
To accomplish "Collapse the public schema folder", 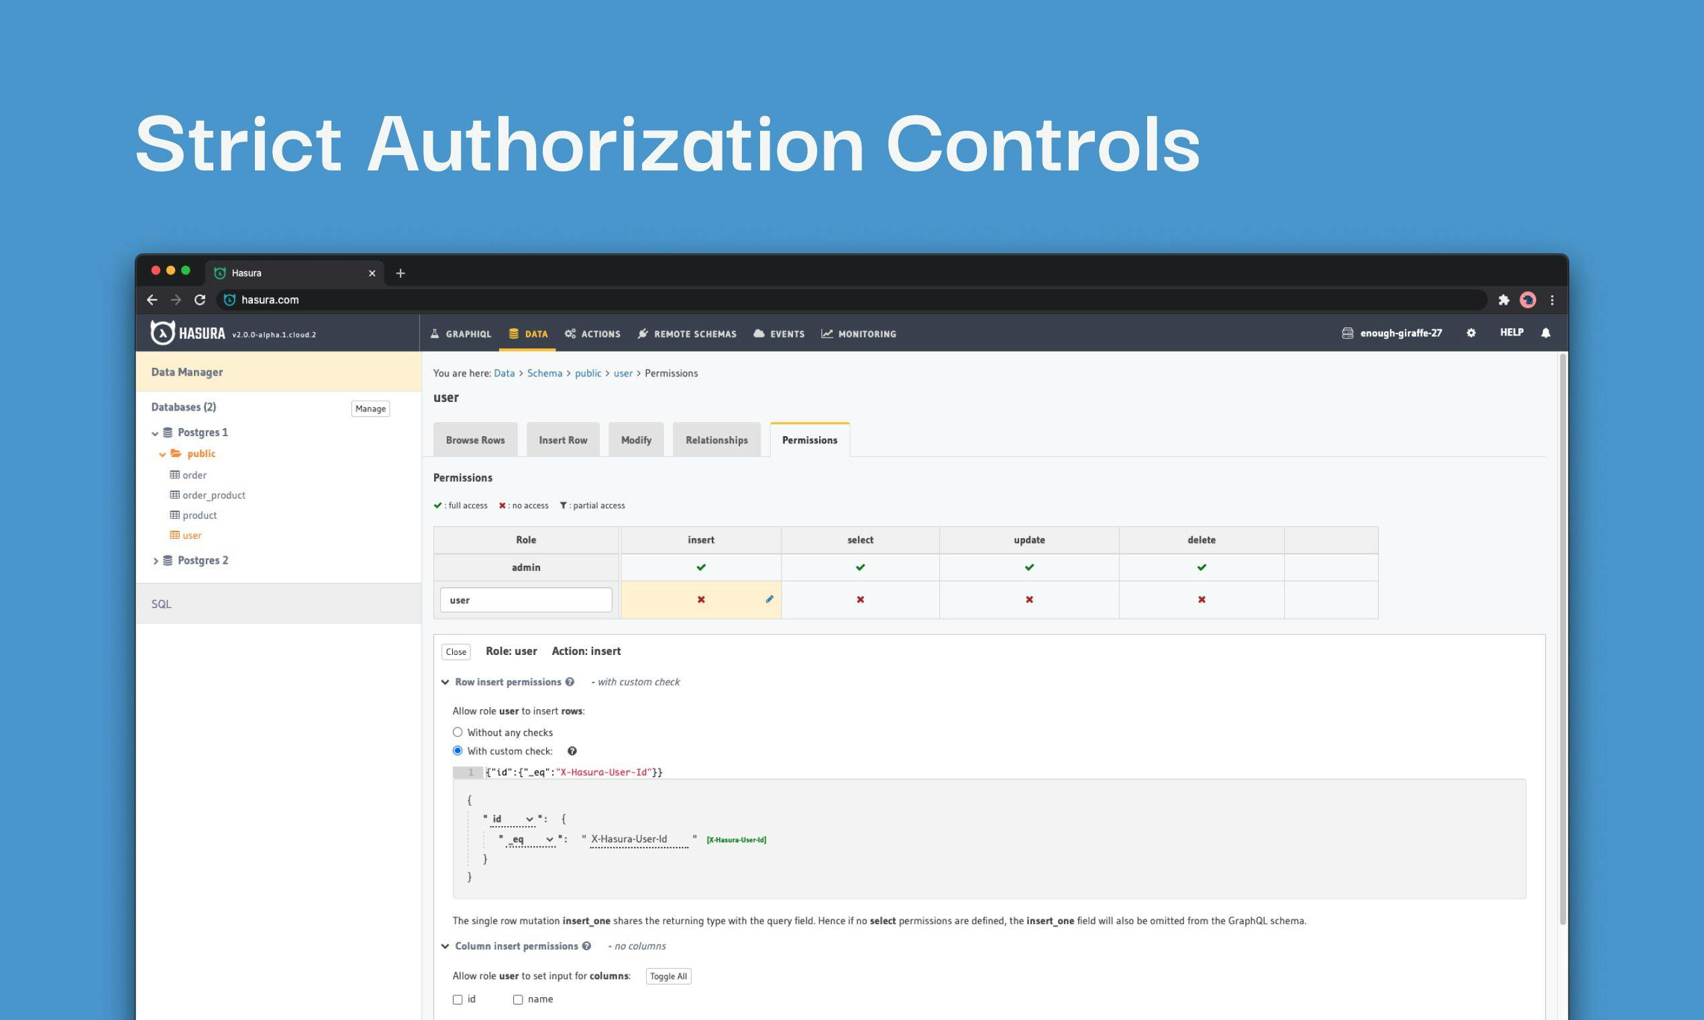I will [x=163, y=454].
